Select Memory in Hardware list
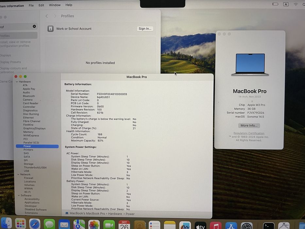The width and height of the screenshot is (305, 229). (x=28, y=132)
